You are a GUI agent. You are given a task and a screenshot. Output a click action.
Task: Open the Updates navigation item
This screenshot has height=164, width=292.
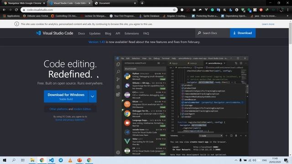[95, 33]
